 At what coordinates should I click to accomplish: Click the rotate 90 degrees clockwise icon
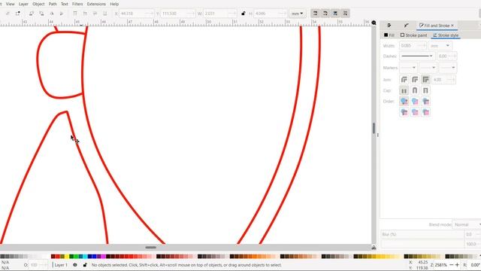[41, 14]
